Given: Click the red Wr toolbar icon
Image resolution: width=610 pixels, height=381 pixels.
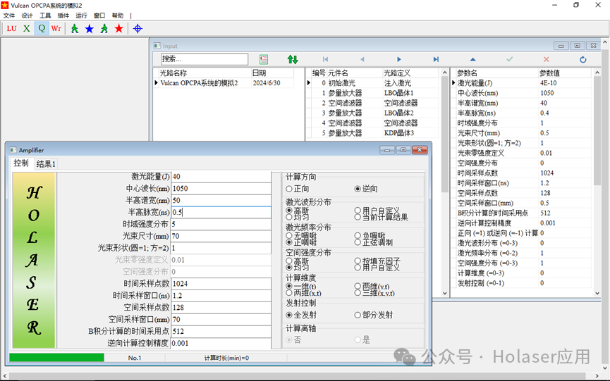Looking at the screenshot, I should (56, 29).
